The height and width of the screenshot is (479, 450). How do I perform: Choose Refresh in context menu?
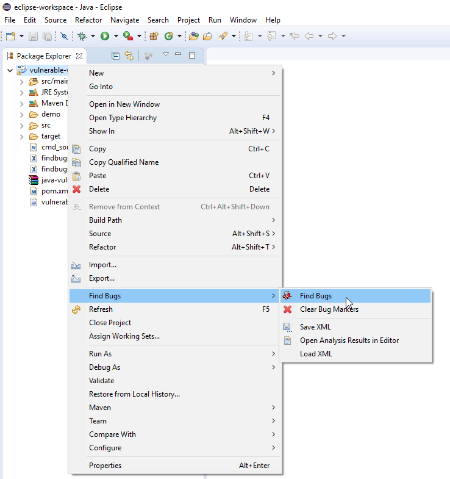[x=174, y=309]
